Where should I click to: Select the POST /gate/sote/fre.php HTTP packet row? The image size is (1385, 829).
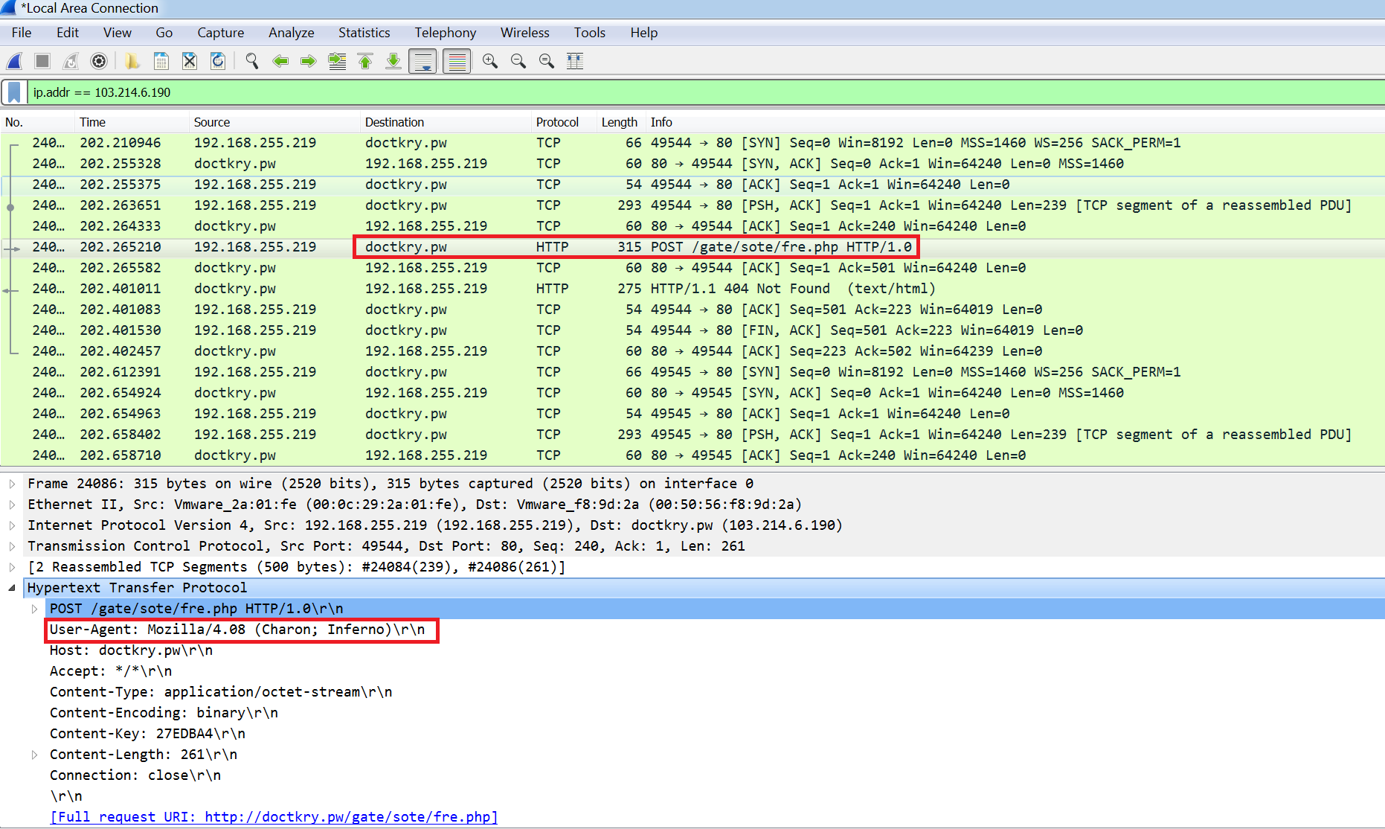click(x=692, y=247)
